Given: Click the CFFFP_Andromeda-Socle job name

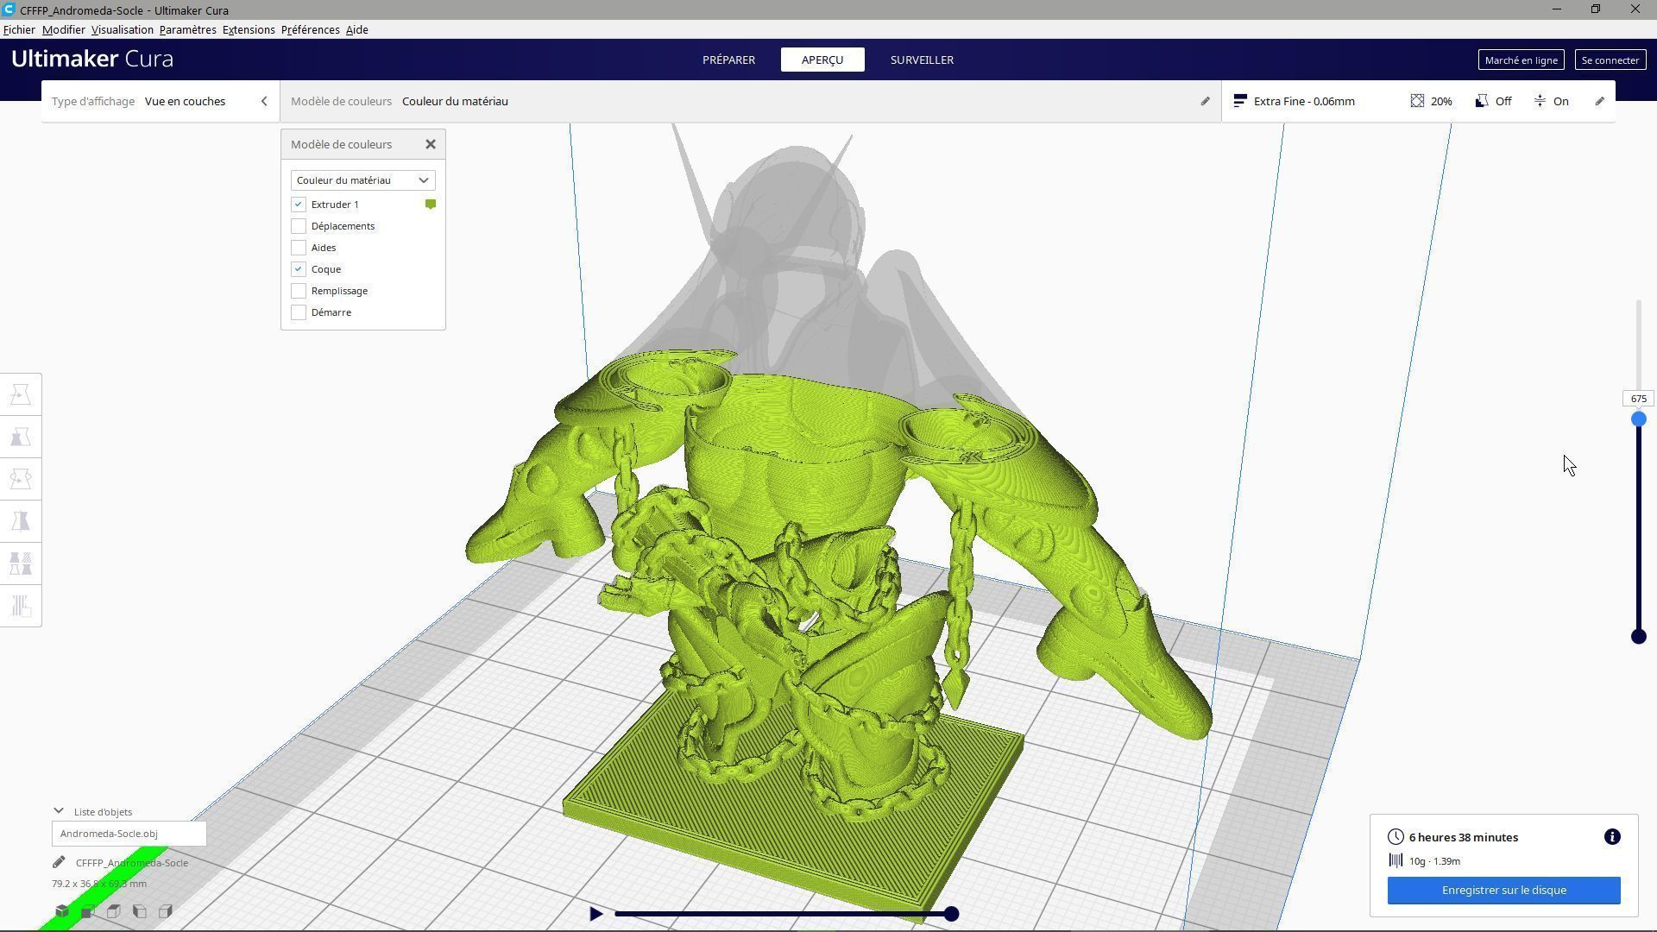Looking at the screenshot, I should pyautogui.click(x=132, y=862).
